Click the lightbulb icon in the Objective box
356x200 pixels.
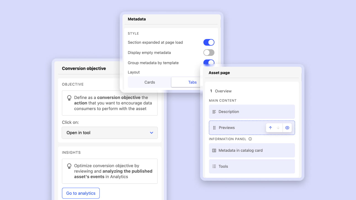[69, 98]
